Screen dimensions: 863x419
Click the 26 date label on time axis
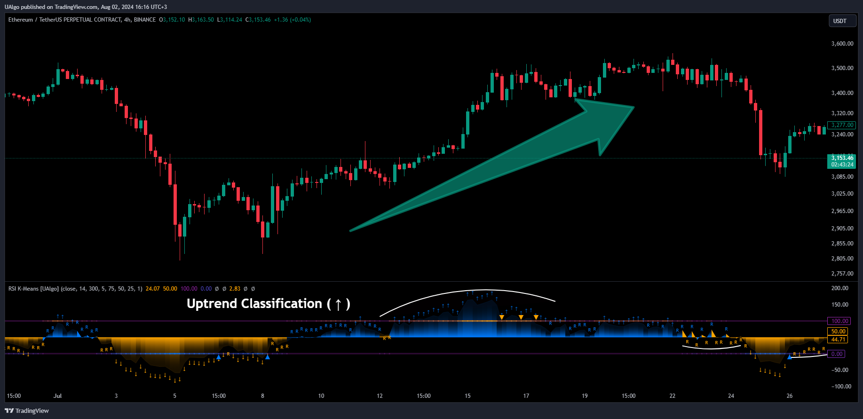[790, 396]
